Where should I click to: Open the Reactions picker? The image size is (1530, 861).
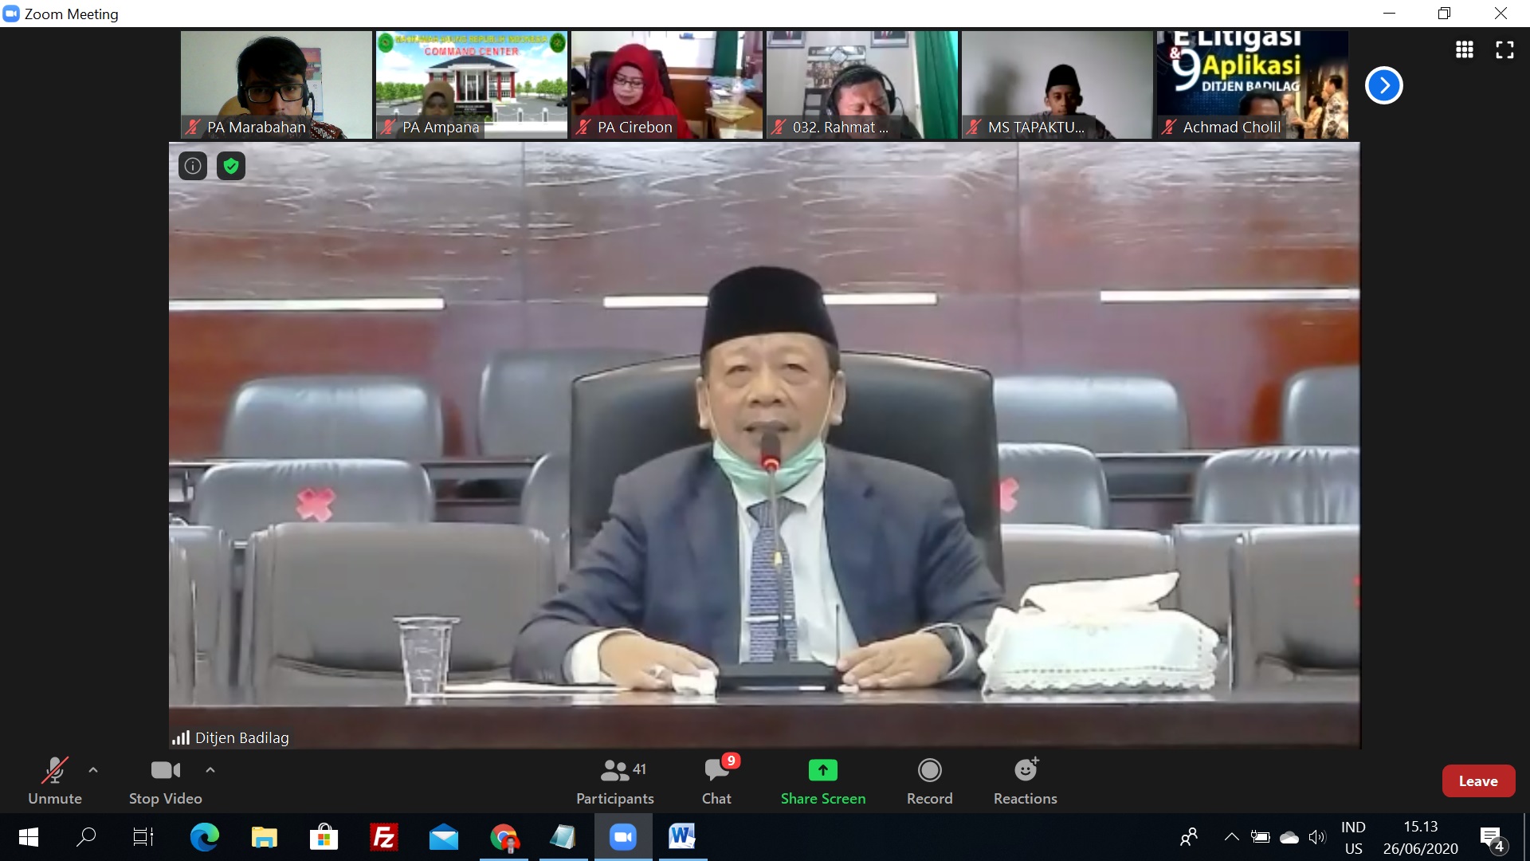tap(1025, 780)
